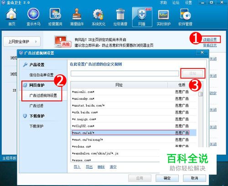This screenshot has height=186, width=228.
Task: Select 广告过滤 in the sidebar
Action: click(x=36, y=106)
